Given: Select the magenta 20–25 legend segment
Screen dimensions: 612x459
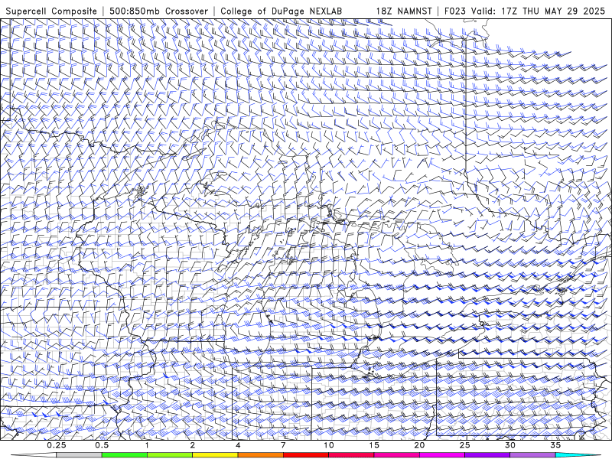Looking at the screenshot, I should coord(442,455).
